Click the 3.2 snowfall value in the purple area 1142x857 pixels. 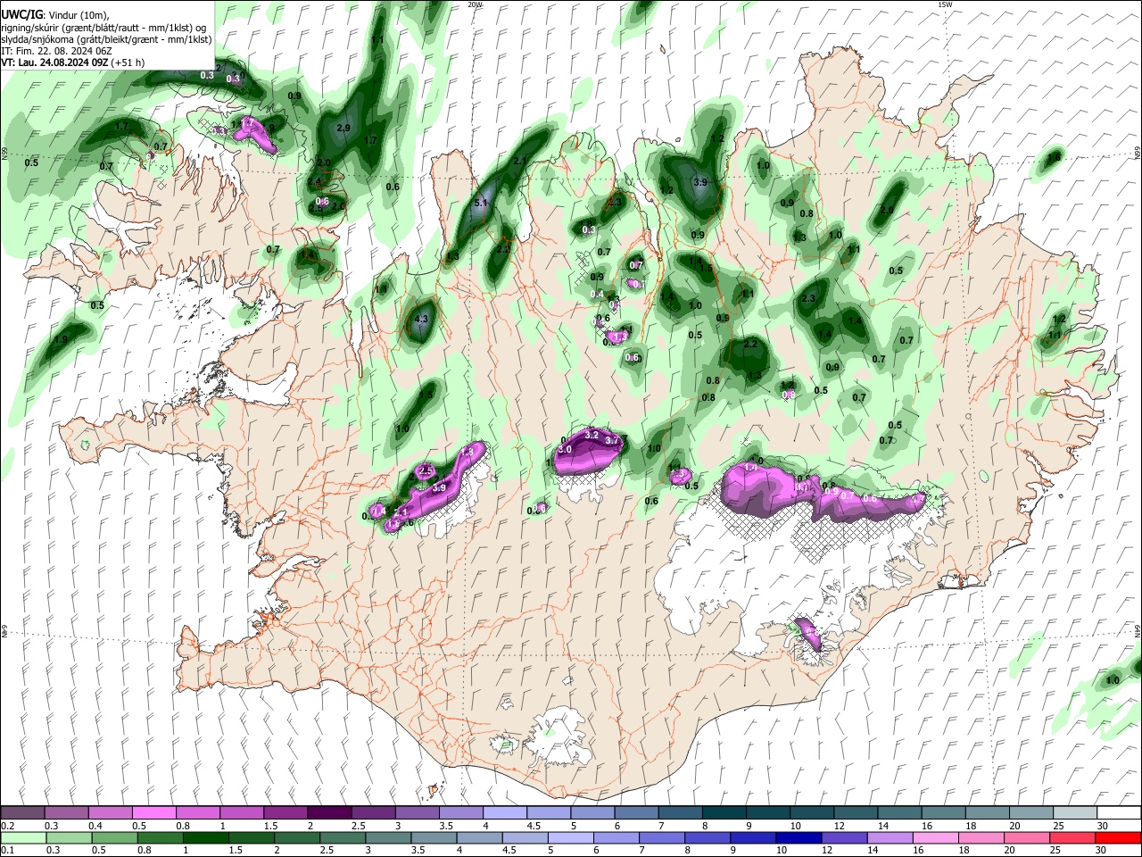pyautogui.click(x=591, y=435)
